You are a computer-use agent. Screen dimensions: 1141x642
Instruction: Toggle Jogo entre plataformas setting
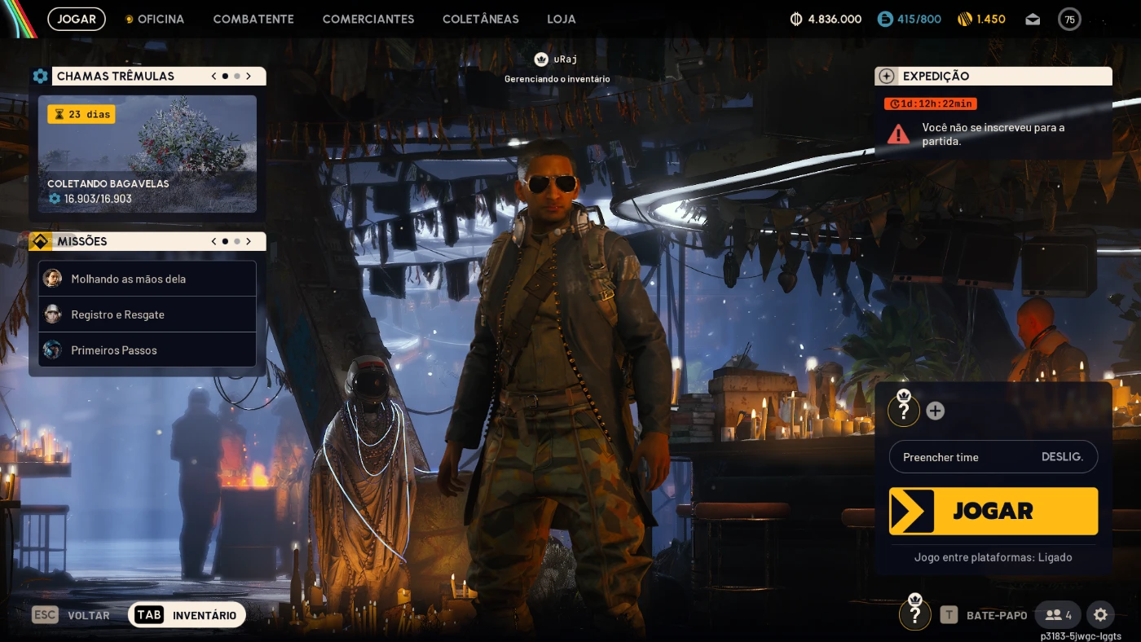click(x=993, y=557)
